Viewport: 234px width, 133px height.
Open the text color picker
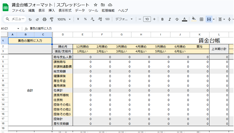184,19
